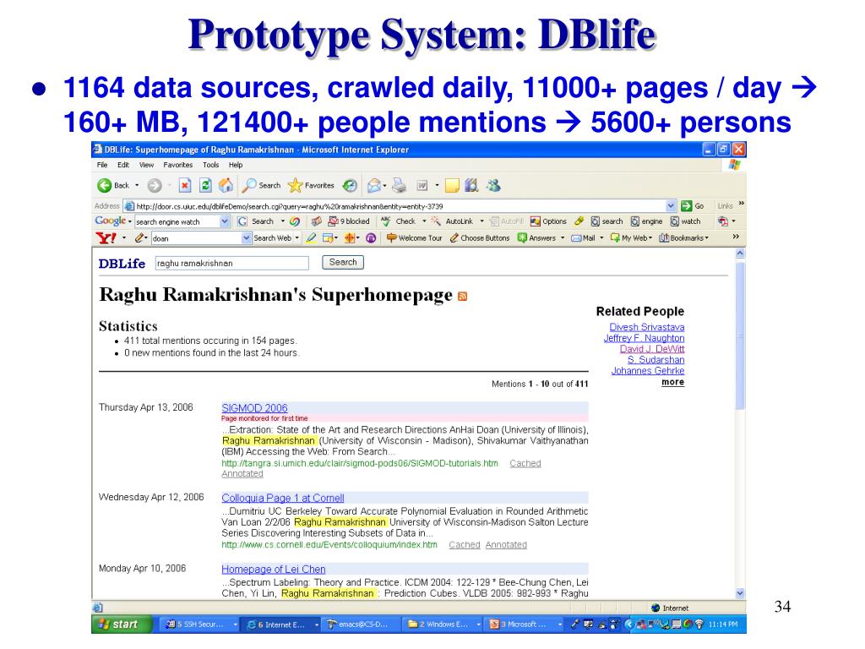
Task: Switch to the Windows Explorer taskbar group
Action: click(x=443, y=624)
